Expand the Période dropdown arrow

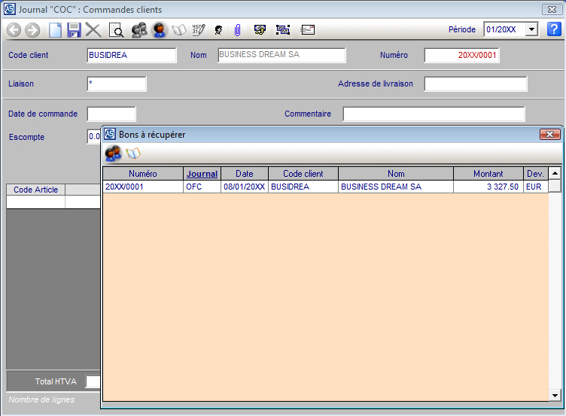tap(531, 29)
